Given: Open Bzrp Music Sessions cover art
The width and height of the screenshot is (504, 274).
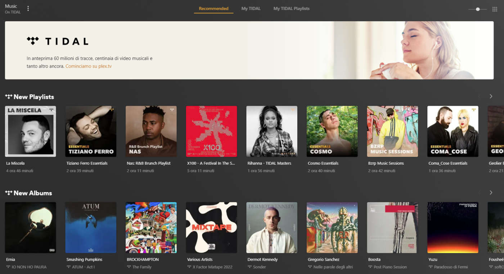Looking at the screenshot, I should (392, 131).
